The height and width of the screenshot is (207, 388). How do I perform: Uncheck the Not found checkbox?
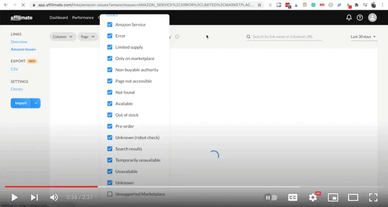tap(110, 92)
